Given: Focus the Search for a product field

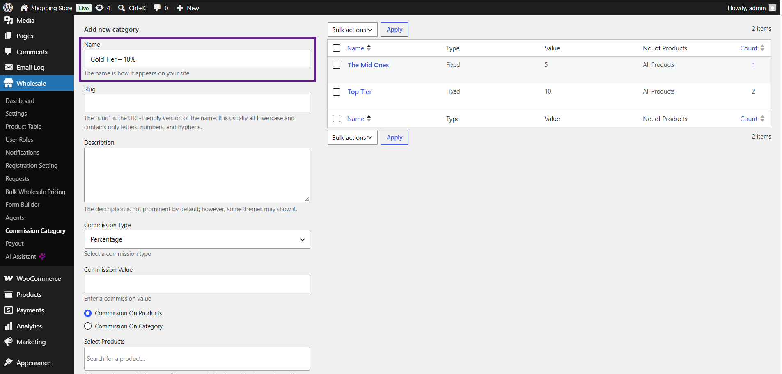Looking at the screenshot, I should (x=197, y=359).
